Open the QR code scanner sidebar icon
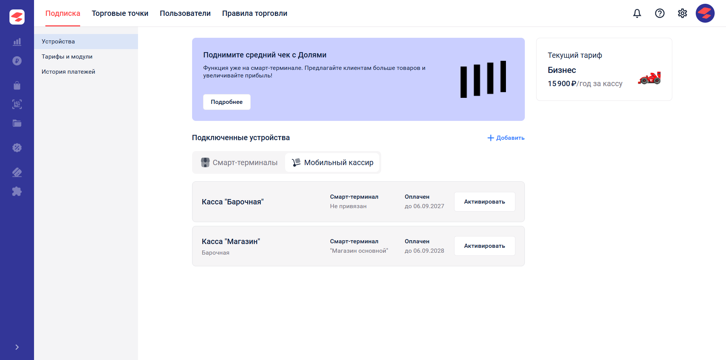This screenshot has height=360, width=726. tap(17, 104)
